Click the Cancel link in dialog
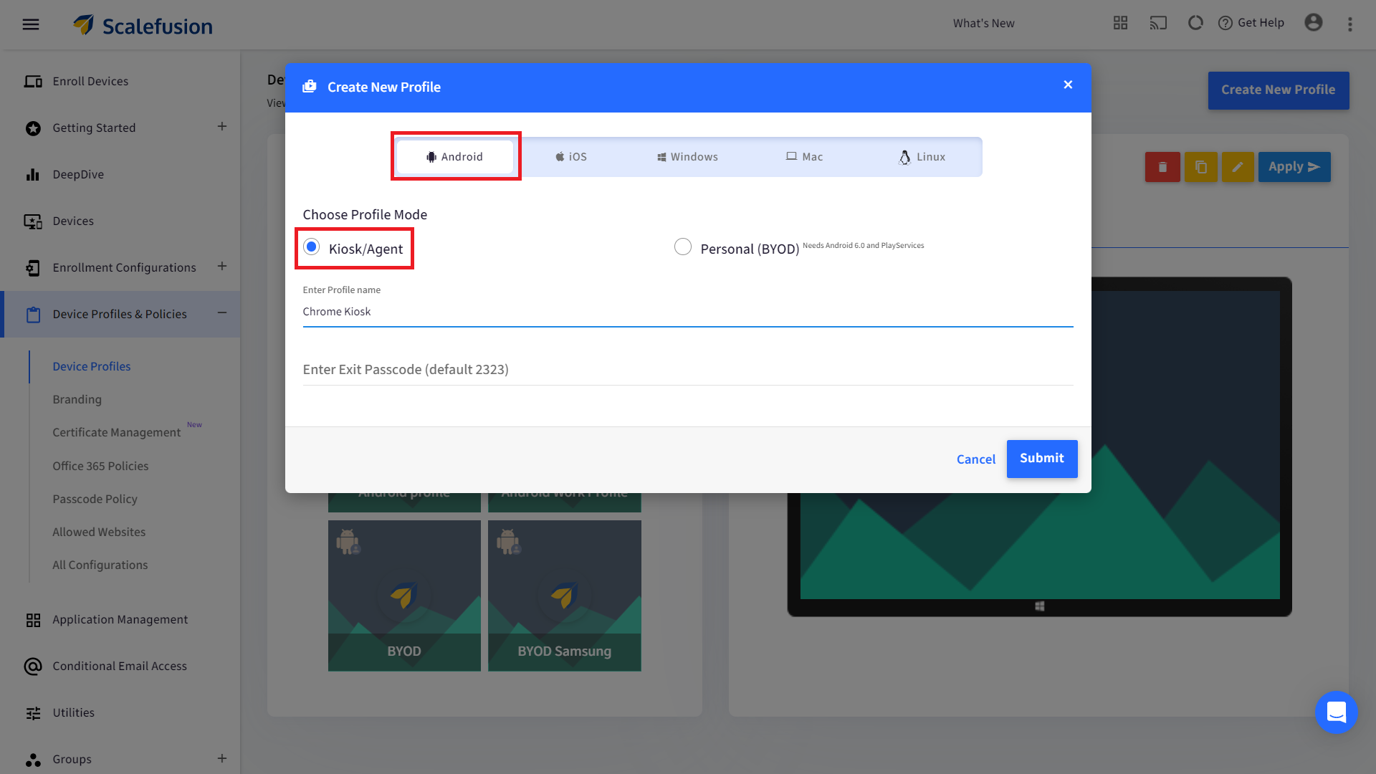The image size is (1376, 774). click(975, 459)
